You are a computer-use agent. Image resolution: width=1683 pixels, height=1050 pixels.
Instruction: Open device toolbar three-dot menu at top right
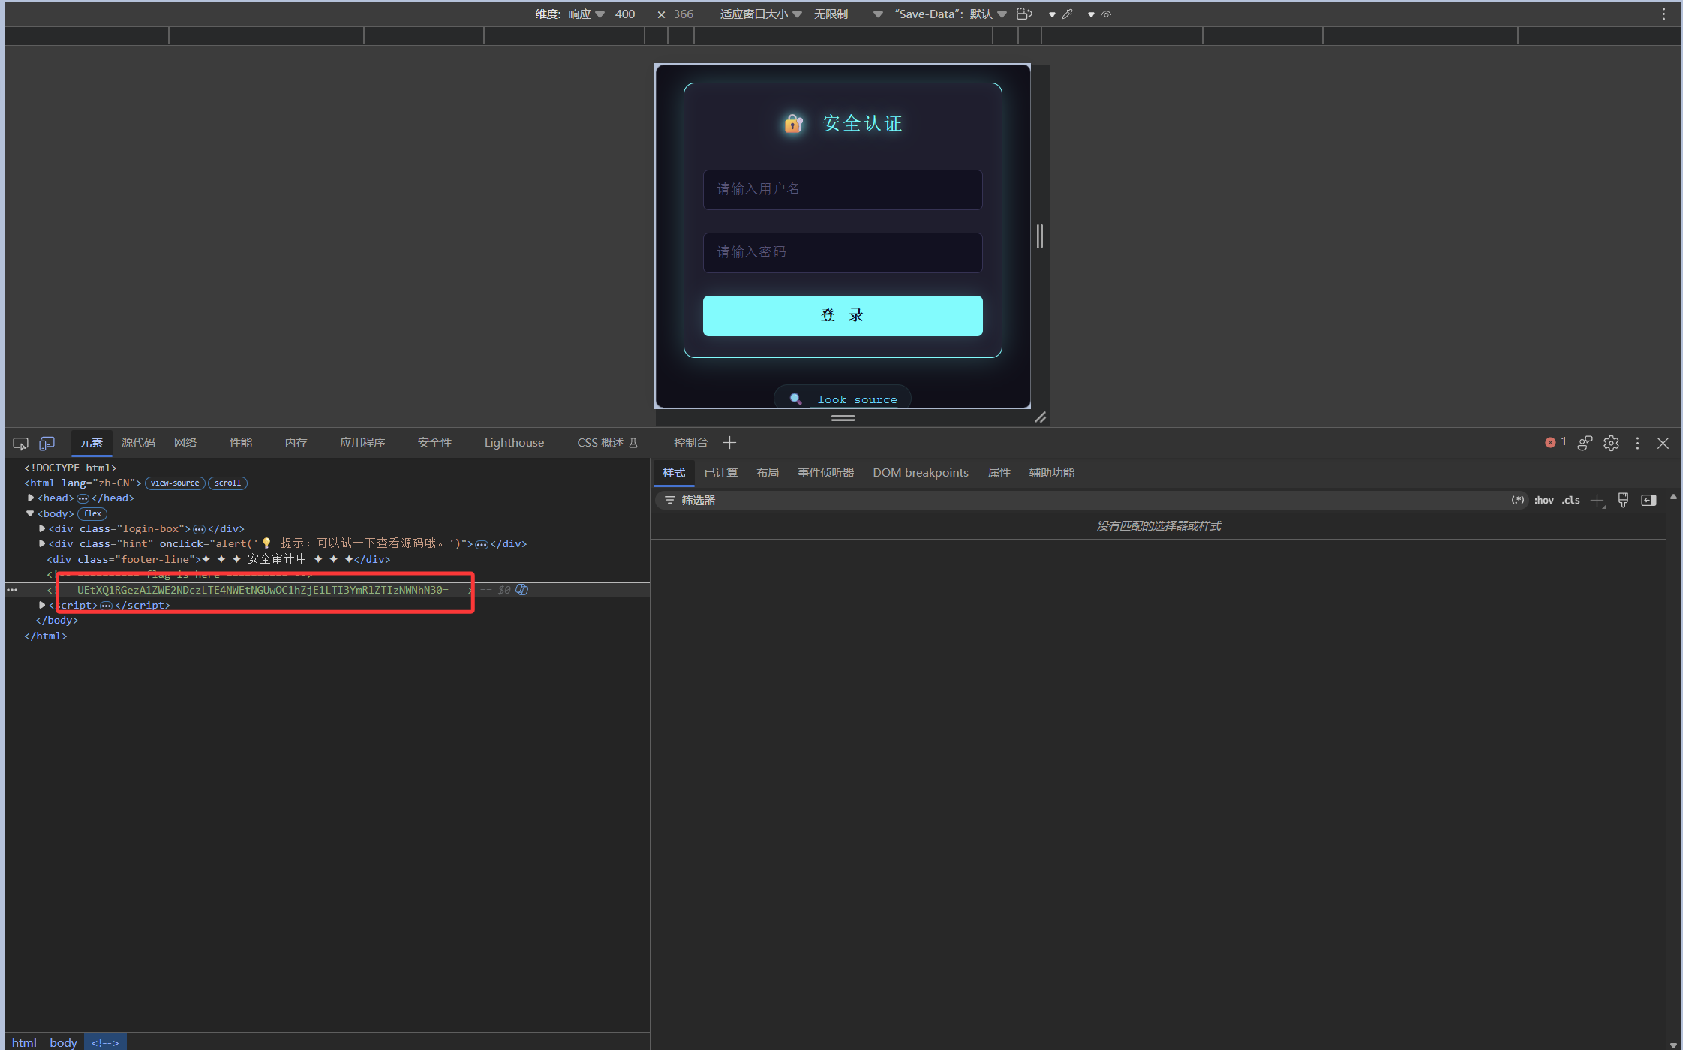coord(1663,14)
